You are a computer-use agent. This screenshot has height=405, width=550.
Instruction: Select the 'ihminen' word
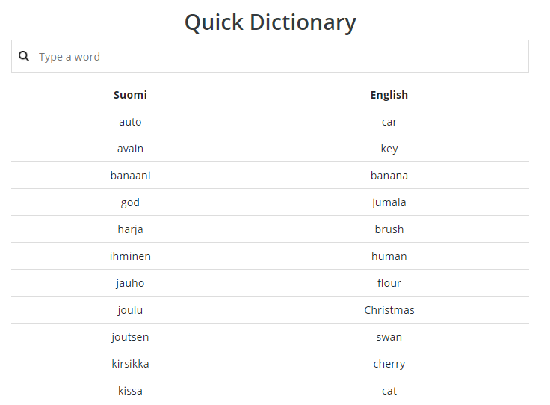[x=130, y=256]
